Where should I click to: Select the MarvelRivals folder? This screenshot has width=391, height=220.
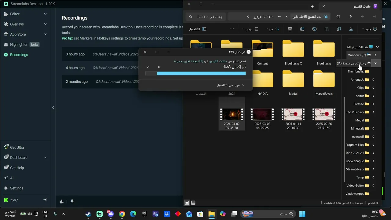pos(324,83)
